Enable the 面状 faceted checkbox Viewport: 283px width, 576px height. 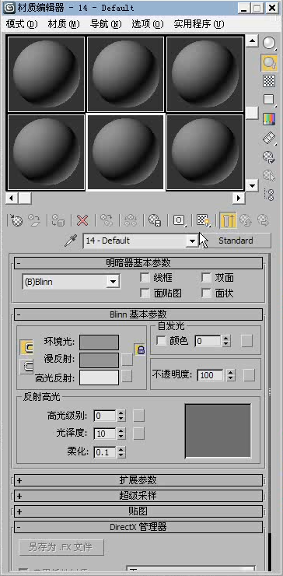coord(207,293)
